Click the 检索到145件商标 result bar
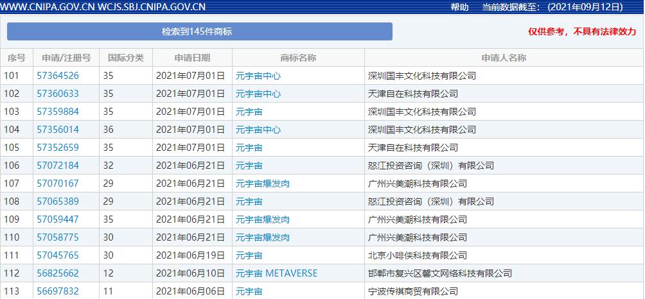This screenshot has height=299, width=645. (200, 31)
